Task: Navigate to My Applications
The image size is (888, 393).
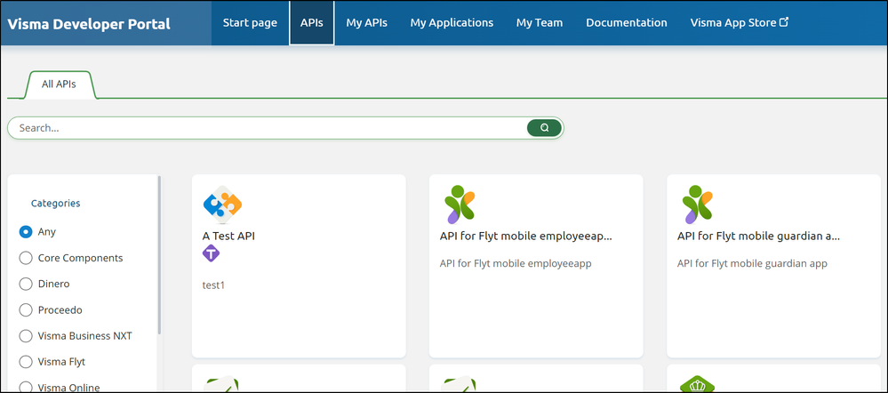Action: 452,22
